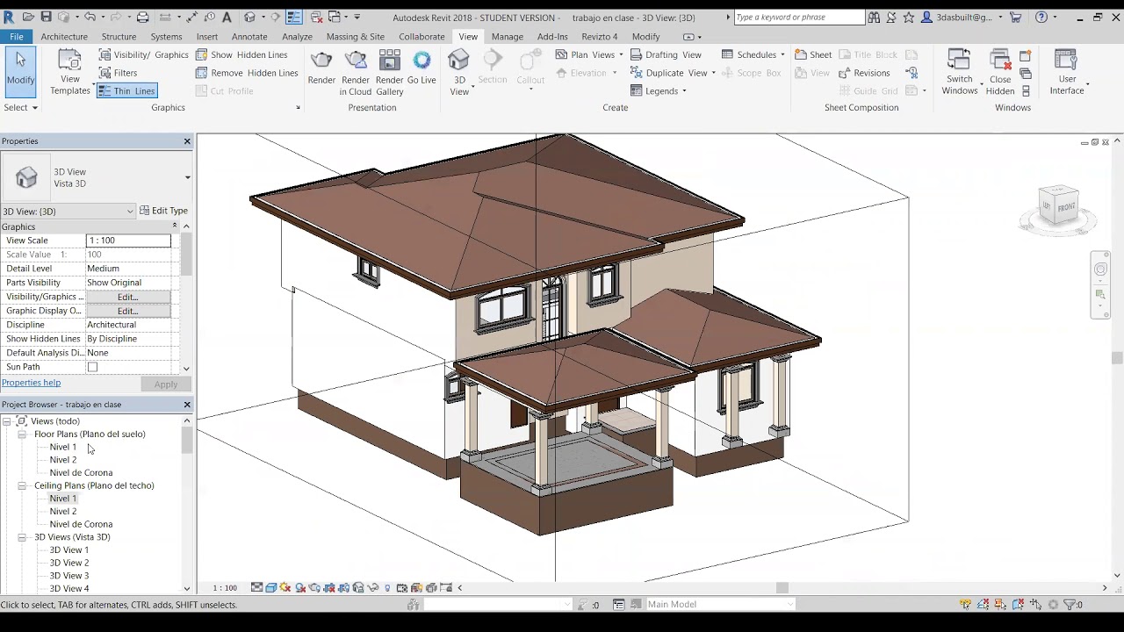Click the favorites star icon in title bar
Image resolution: width=1124 pixels, height=632 pixels.
[x=909, y=17]
